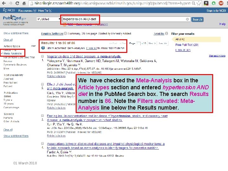Click the zoom magnifier icon in address bar
The image size is (228, 171).
(x=193, y=3)
